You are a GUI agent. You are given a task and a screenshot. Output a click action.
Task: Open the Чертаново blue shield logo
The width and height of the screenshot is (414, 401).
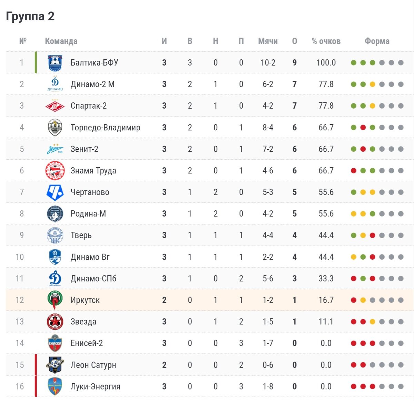[55, 192]
